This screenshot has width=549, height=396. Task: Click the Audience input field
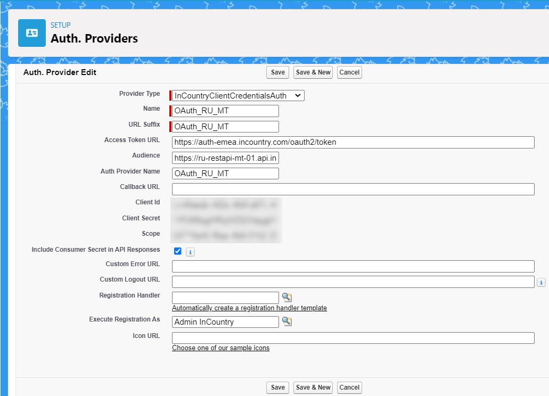(225, 158)
